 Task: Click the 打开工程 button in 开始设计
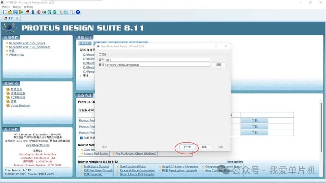click(85, 43)
